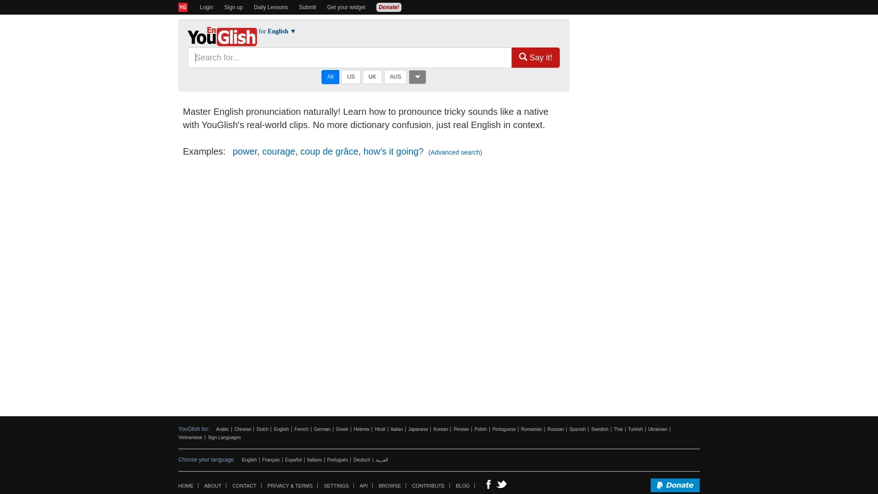Switch YouGlish to Thai
Screen dimensions: 878x494
[x=618, y=430]
